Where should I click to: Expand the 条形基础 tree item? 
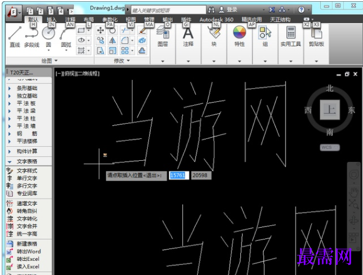click(x=9, y=88)
